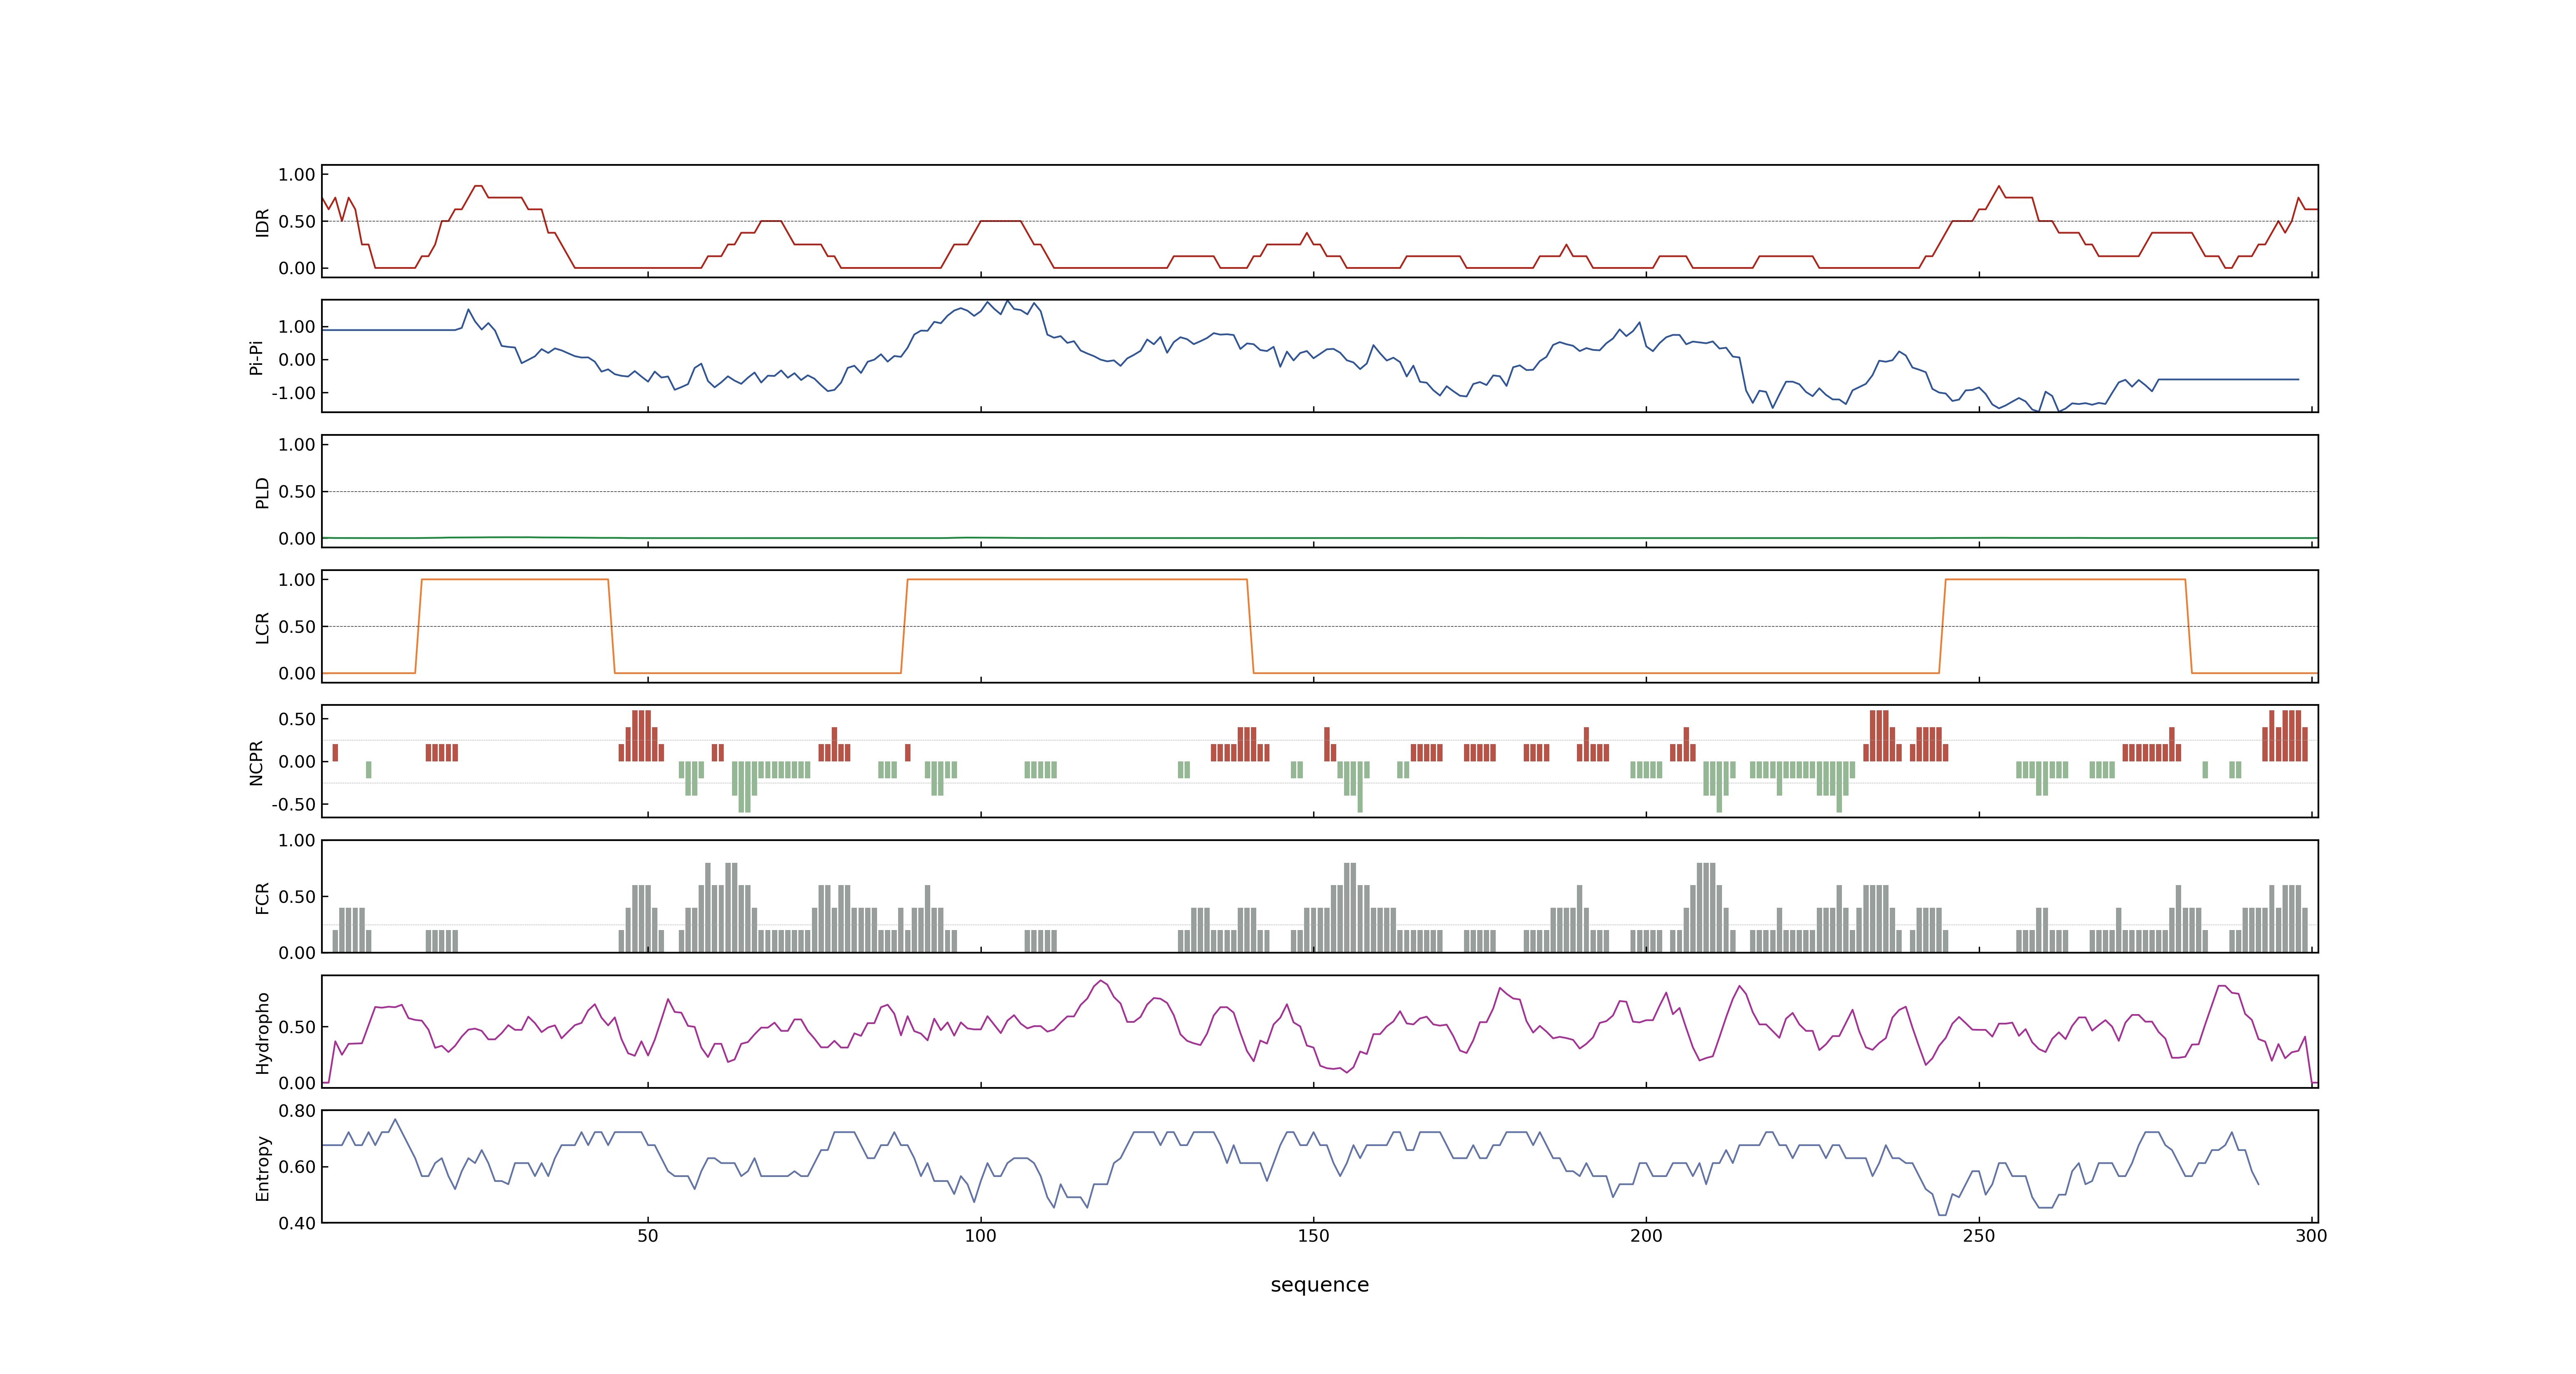Click the middle LCR plateau near position 115

click(1077, 579)
